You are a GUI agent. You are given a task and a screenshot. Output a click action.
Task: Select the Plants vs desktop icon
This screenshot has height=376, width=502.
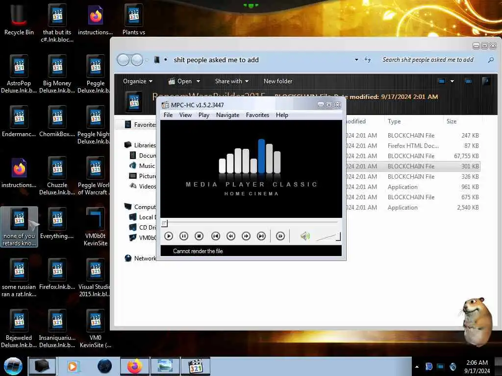pos(134,19)
